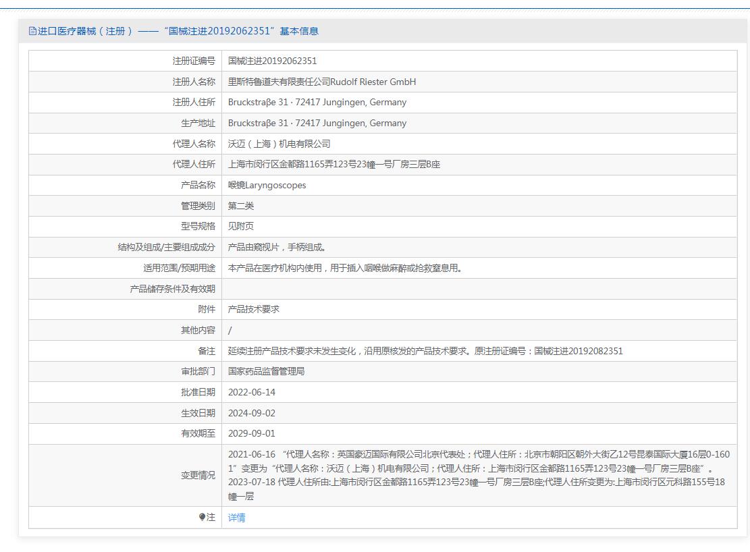Click expiry date 2029-09-01
Screen dimensions: 750x552
coord(252,433)
